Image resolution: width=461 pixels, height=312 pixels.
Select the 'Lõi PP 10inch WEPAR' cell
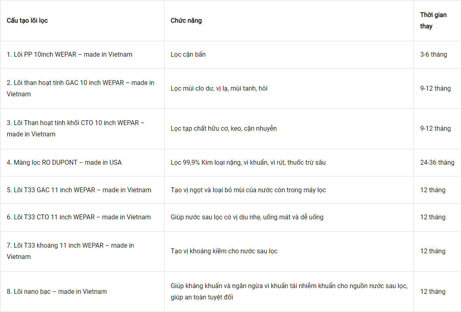pyautogui.click(x=69, y=55)
